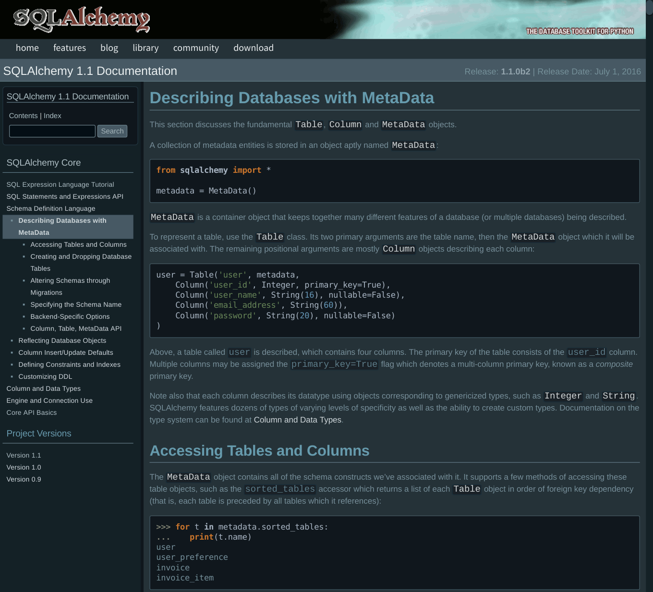Open the library navigation item

[x=145, y=48]
